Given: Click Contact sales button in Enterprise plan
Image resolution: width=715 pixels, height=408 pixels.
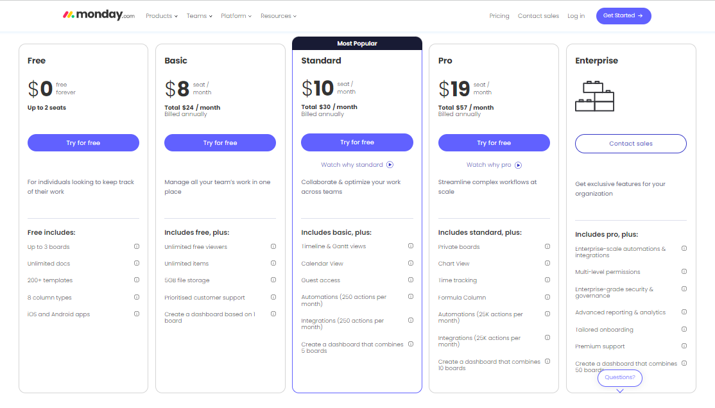Looking at the screenshot, I should [x=631, y=144].
